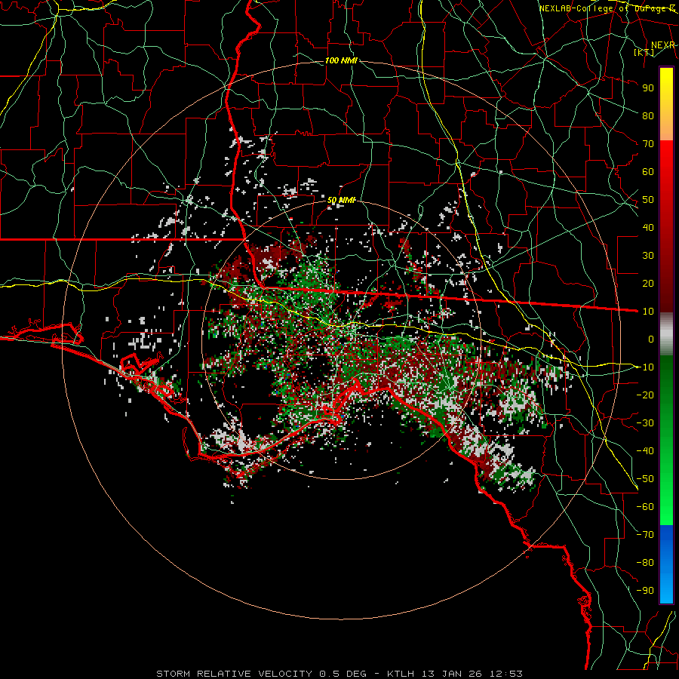The image size is (679, 679).
Task: Click the -50 scale label
Action: 645,479
